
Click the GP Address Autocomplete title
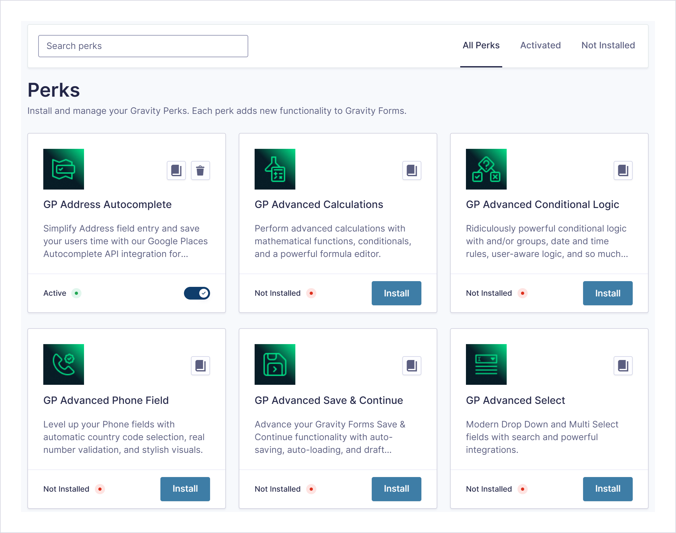click(x=108, y=204)
